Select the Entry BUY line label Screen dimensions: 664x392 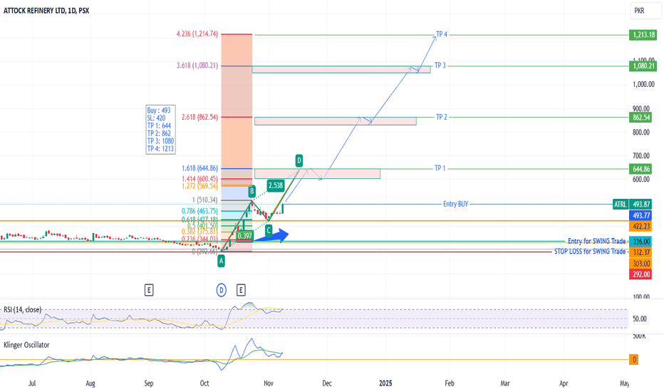point(456,204)
